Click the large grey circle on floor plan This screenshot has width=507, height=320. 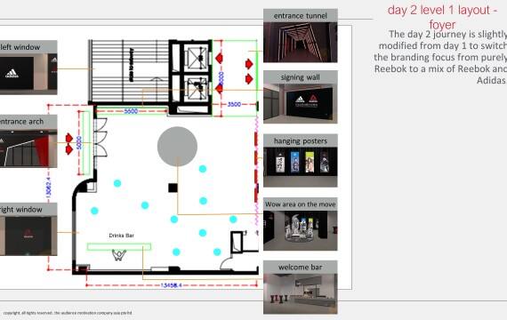pos(177,147)
